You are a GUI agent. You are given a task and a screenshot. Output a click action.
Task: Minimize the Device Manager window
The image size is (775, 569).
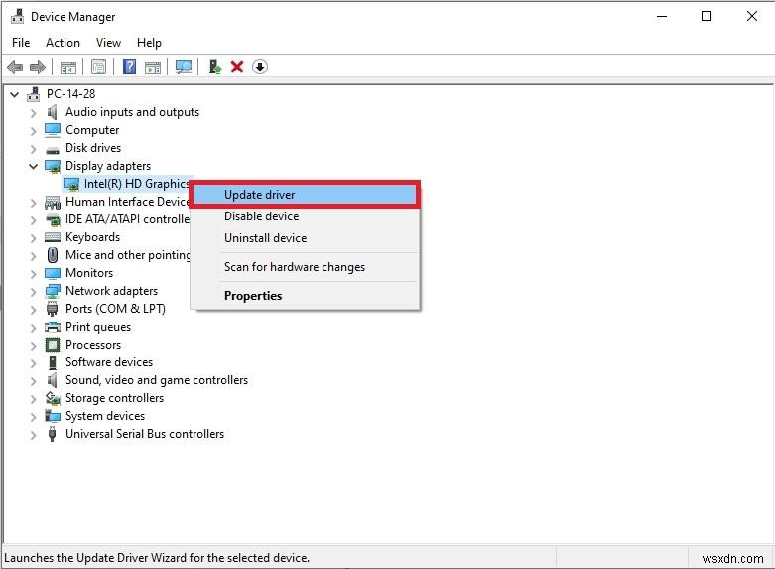click(662, 16)
